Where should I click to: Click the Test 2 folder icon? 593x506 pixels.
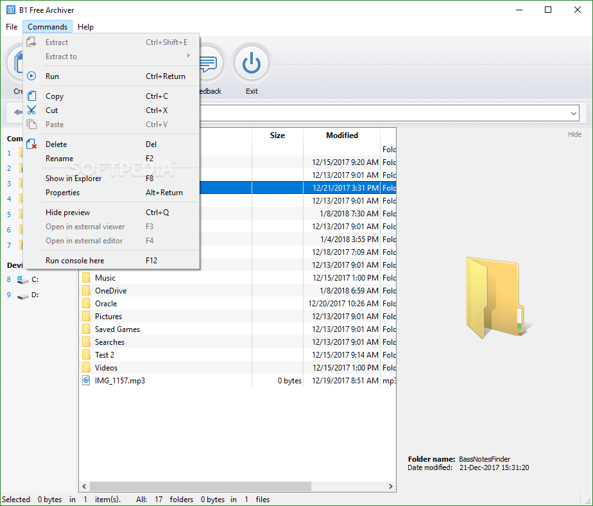(86, 355)
